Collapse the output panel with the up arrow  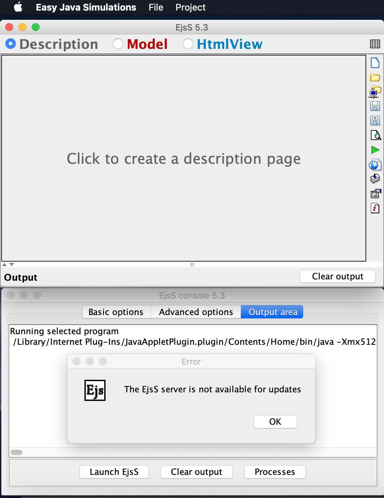(4, 265)
